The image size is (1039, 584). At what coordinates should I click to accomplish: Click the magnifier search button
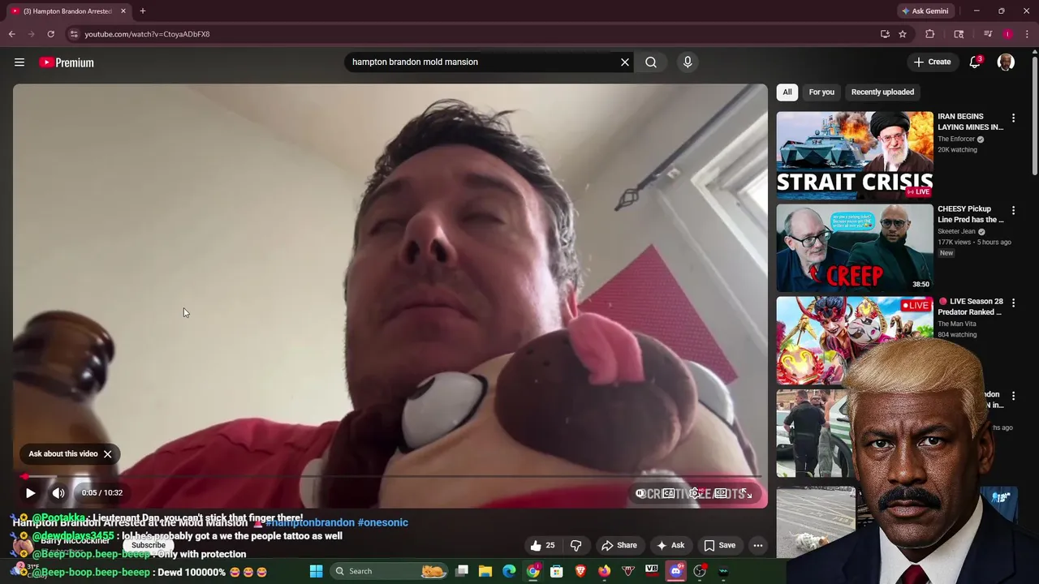[x=651, y=62]
